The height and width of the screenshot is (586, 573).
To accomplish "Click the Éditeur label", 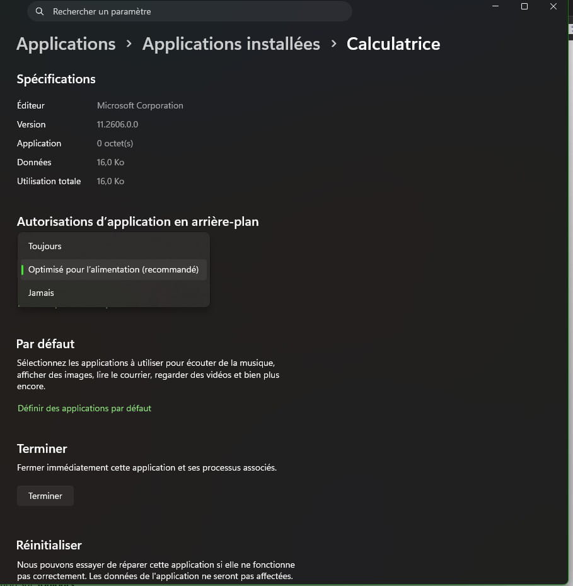I will pos(31,105).
